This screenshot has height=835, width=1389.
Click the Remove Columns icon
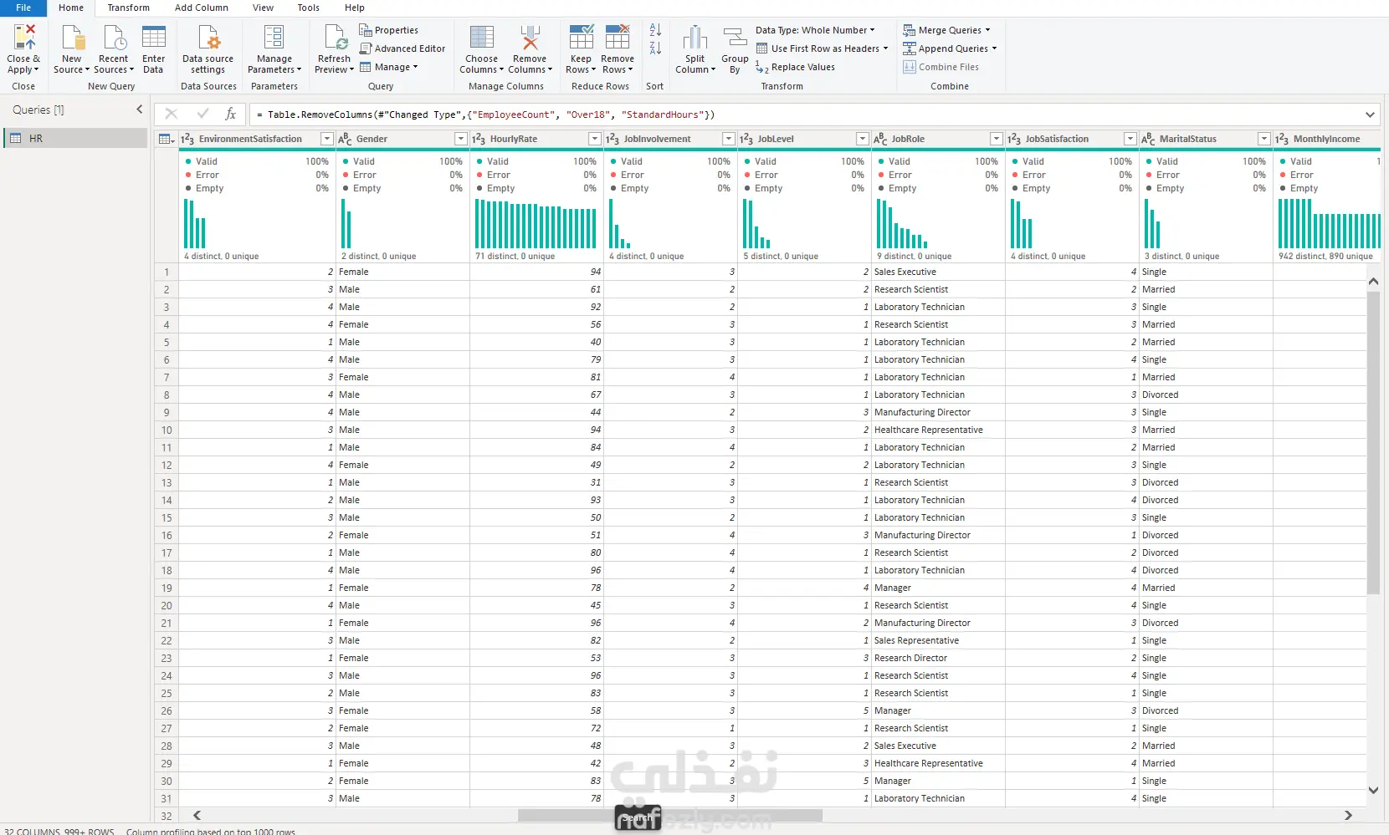point(530,38)
